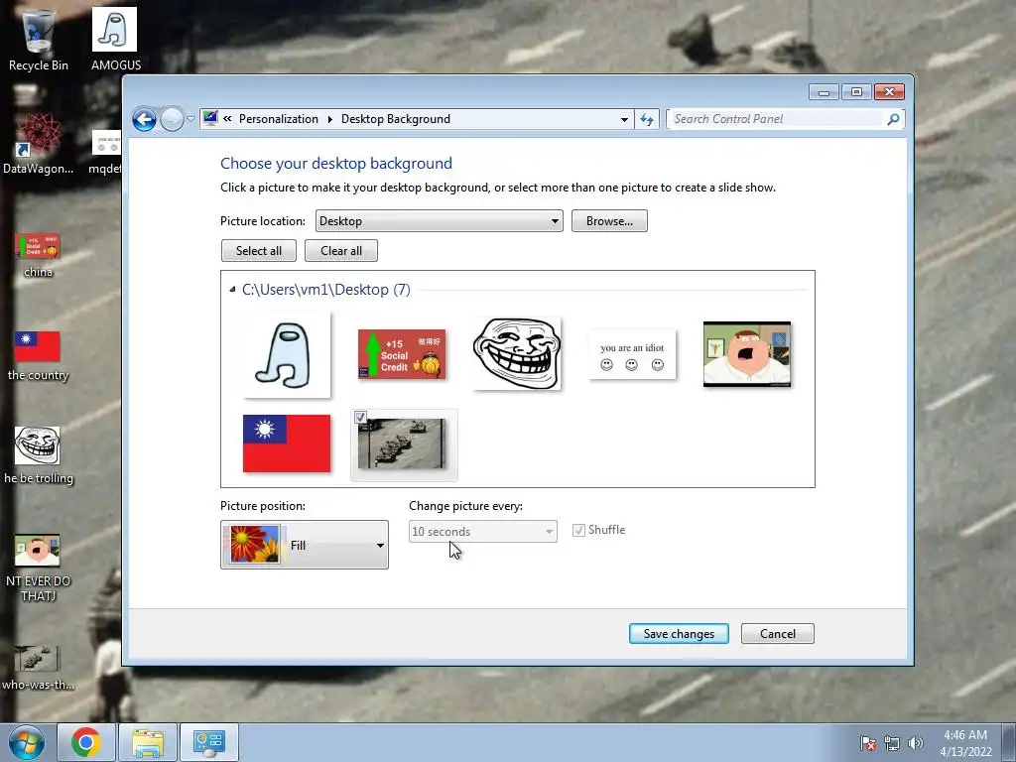Choose the red and blue flag thumbnail
The image size is (1016, 762).
[287, 444]
